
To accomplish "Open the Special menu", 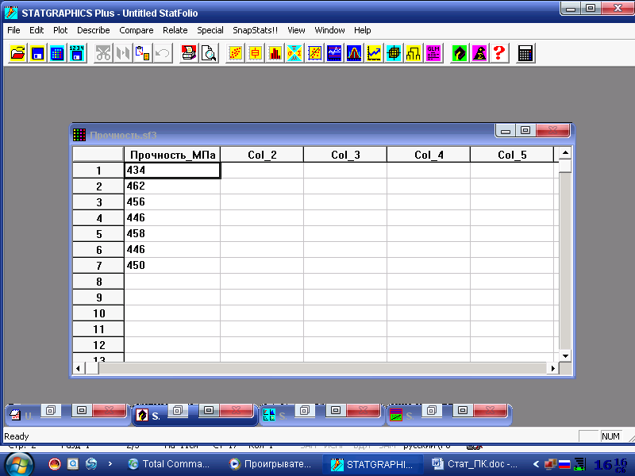I will coord(210,30).
